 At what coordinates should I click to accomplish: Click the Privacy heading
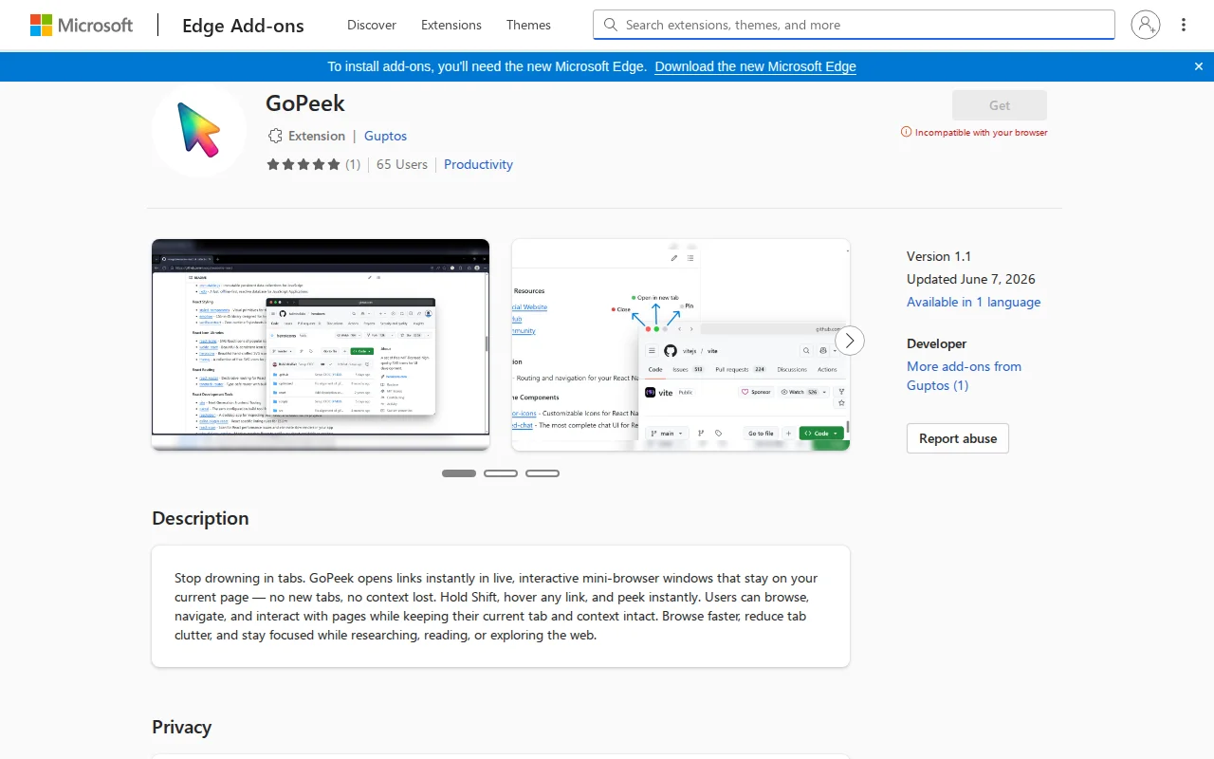pyautogui.click(x=181, y=727)
